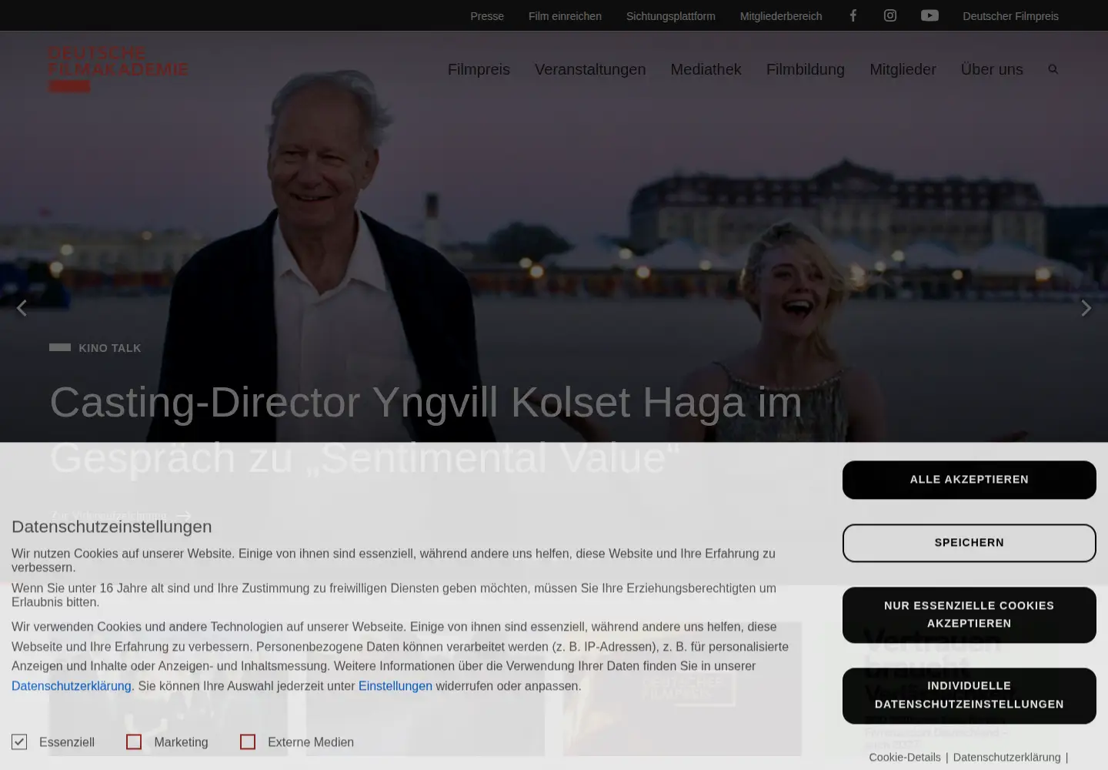The width and height of the screenshot is (1108, 770).
Task: Accept only essential cookies button
Action: [x=969, y=614]
